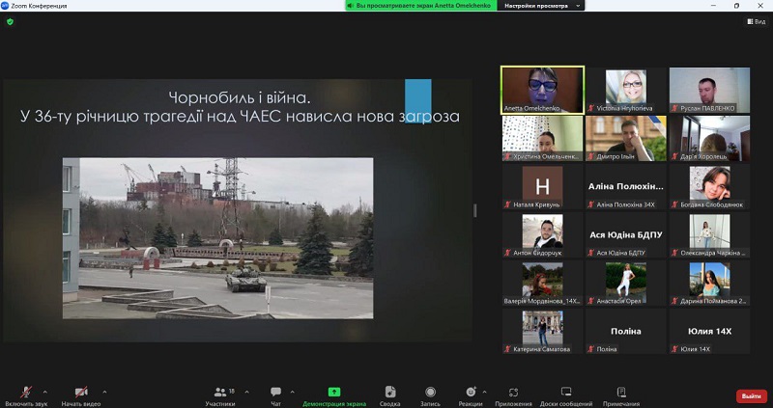Open the Примечания notes tool
Screen dimensions: 773x408
click(621, 394)
